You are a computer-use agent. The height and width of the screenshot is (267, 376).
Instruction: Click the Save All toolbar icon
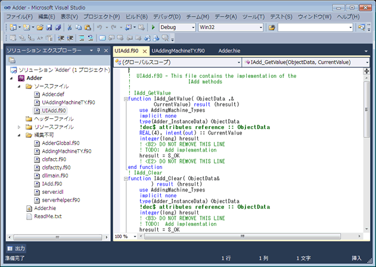57,27
